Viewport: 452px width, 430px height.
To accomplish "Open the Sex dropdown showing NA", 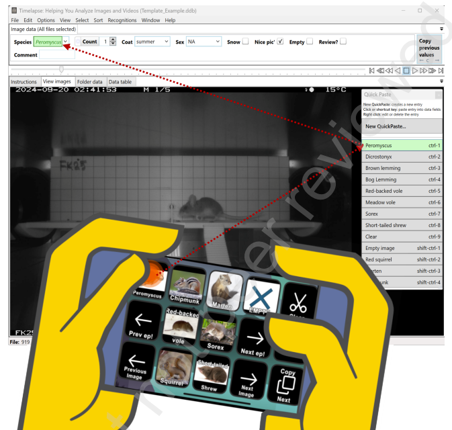I will [217, 42].
